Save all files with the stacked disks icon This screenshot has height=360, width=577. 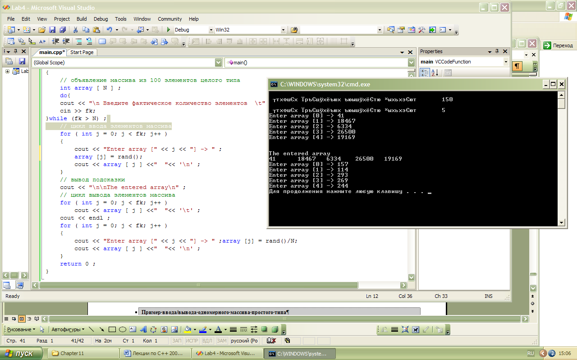63,30
